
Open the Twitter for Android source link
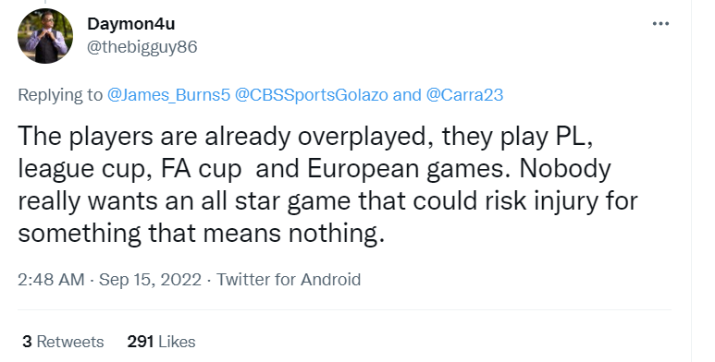point(289,279)
